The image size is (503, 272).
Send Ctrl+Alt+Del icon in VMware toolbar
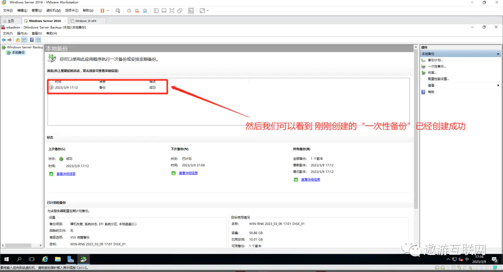pos(118,10)
